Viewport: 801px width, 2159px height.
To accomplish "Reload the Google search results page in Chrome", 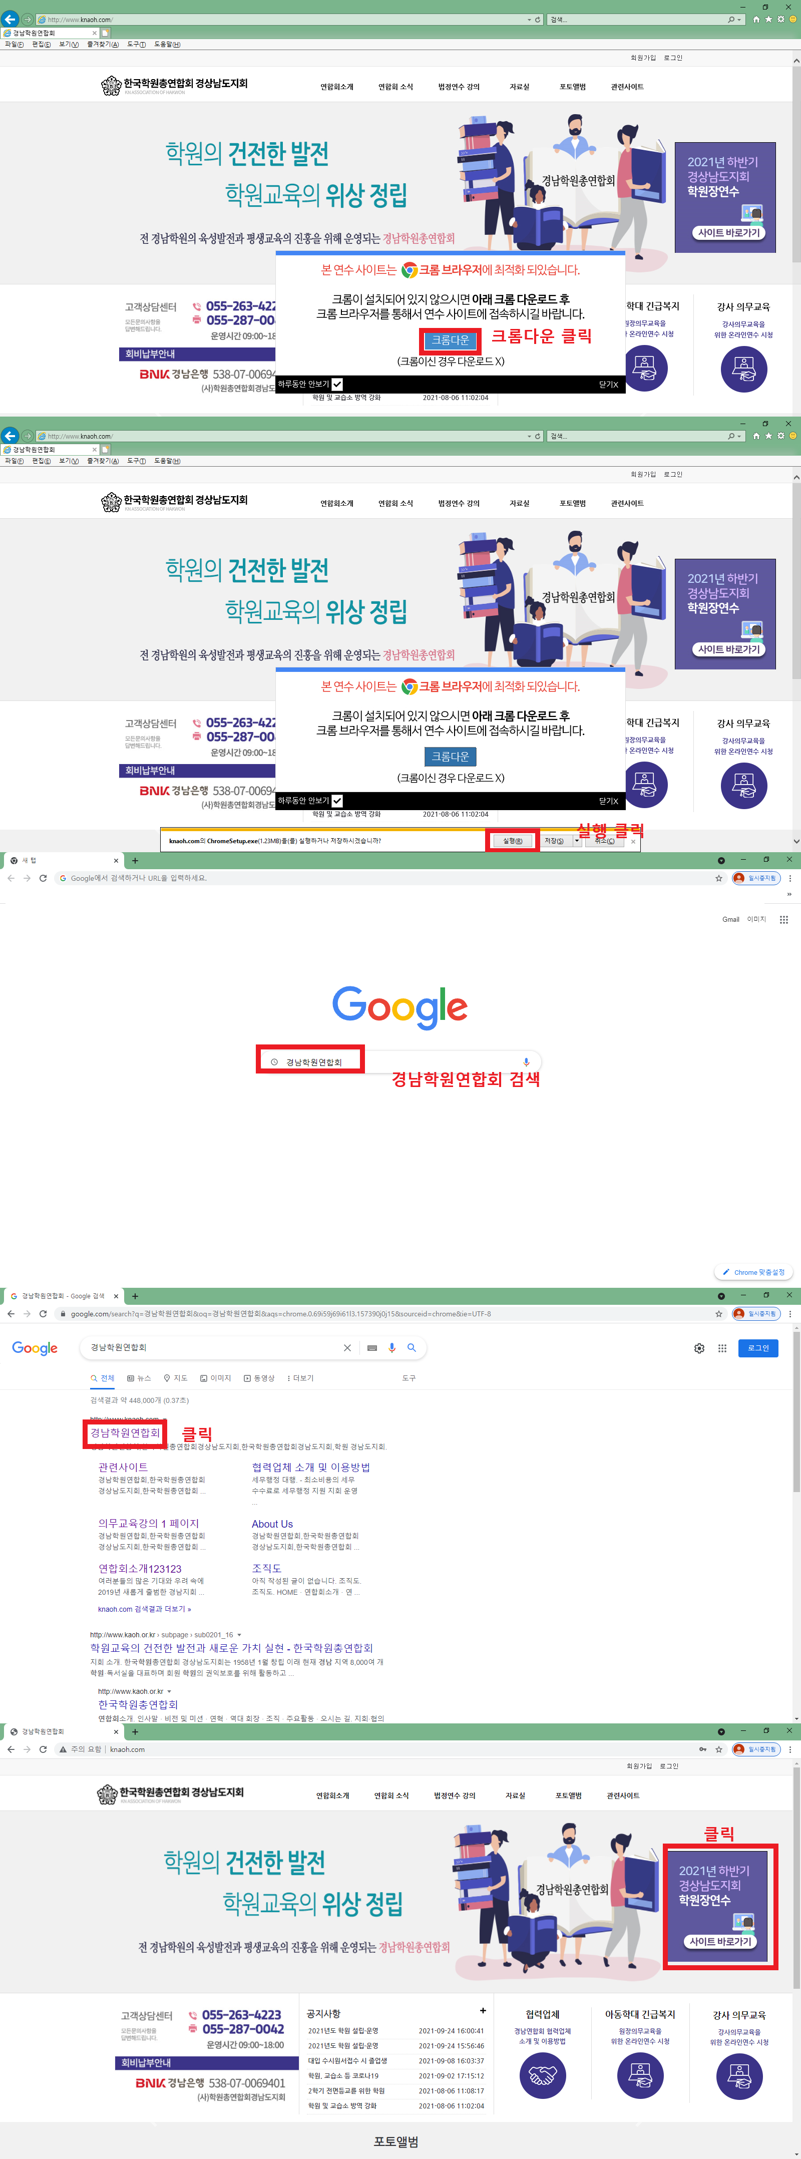I will 43,1314.
